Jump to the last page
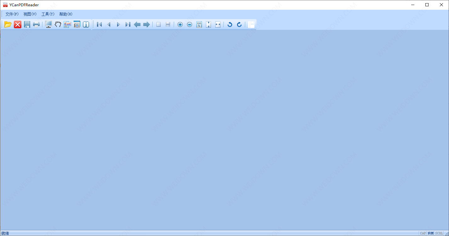Image resolution: width=449 pixels, height=236 pixels. point(128,24)
